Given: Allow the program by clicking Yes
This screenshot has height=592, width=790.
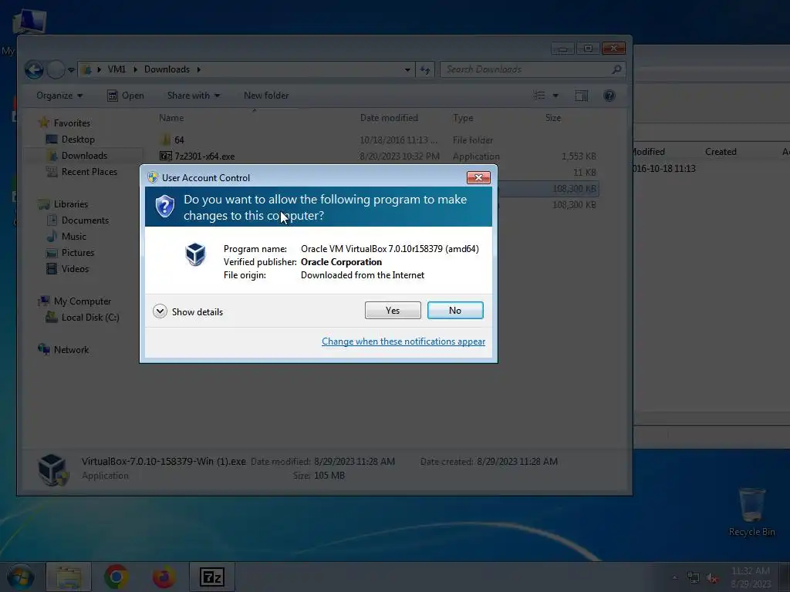Looking at the screenshot, I should point(393,310).
